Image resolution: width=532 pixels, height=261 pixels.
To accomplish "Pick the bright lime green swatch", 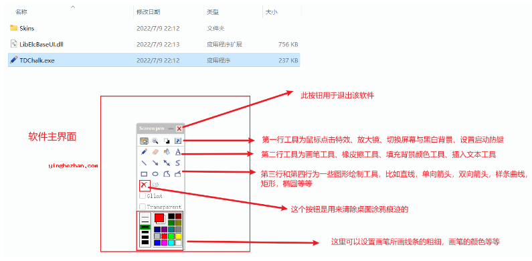I will pos(171,236).
